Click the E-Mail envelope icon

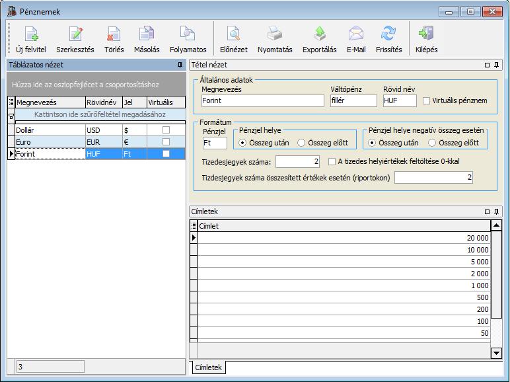click(x=356, y=34)
